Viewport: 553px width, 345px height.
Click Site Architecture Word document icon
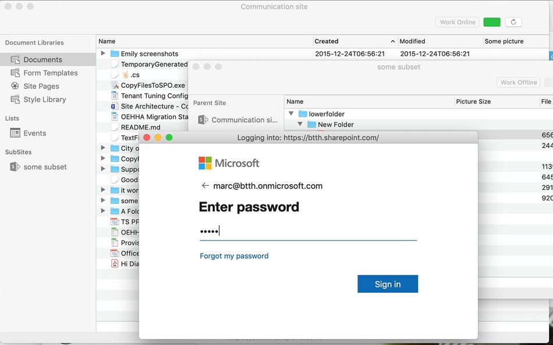point(115,106)
